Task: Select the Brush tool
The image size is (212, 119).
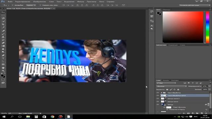Action: 3,34
